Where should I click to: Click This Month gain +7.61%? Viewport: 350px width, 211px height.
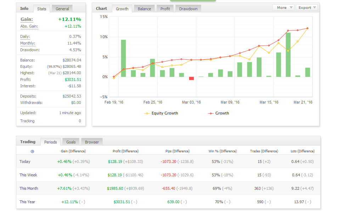pyautogui.click(x=64, y=188)
